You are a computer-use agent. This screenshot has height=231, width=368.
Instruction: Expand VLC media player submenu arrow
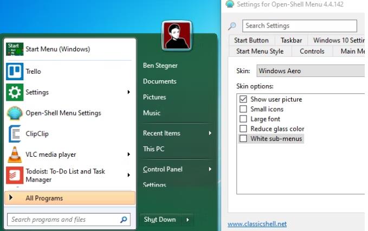click(128, 154)
